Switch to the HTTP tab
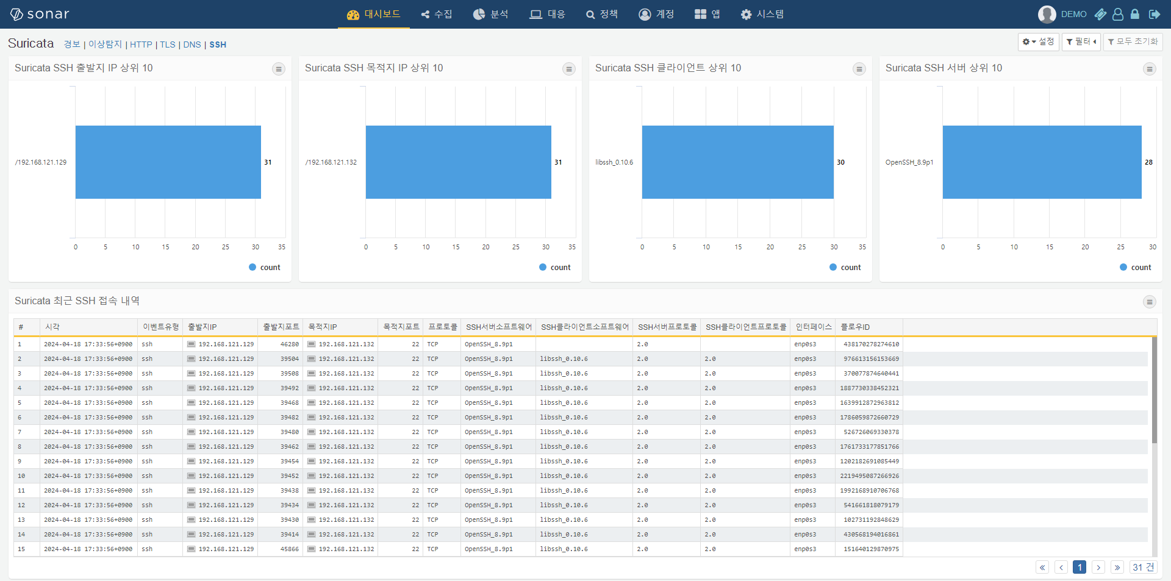 [x=141, y=45]
